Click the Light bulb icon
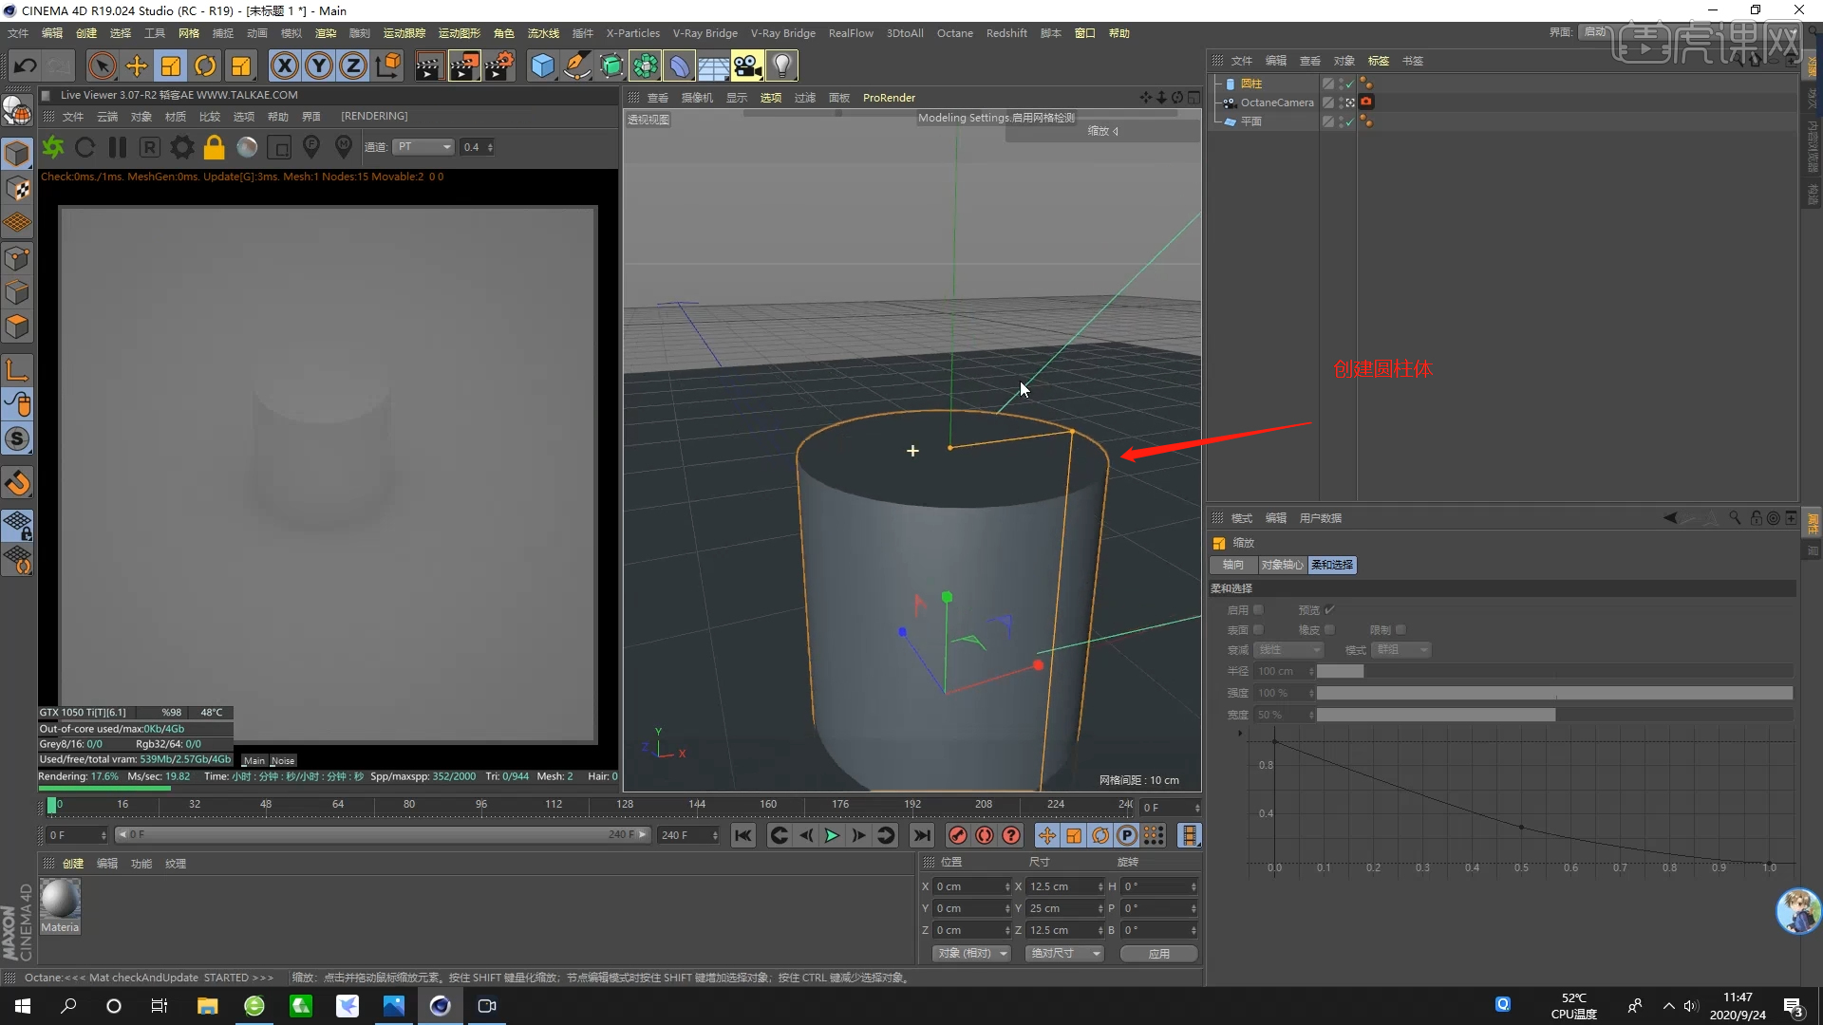 pos(781,65)
